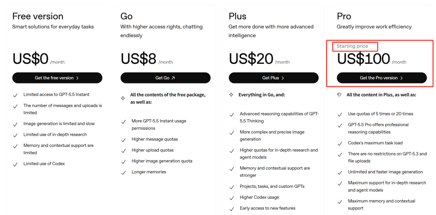Click checkmark beside Limited use of Codex
Viewport: 436px width, 215px height.
[16, 164]
